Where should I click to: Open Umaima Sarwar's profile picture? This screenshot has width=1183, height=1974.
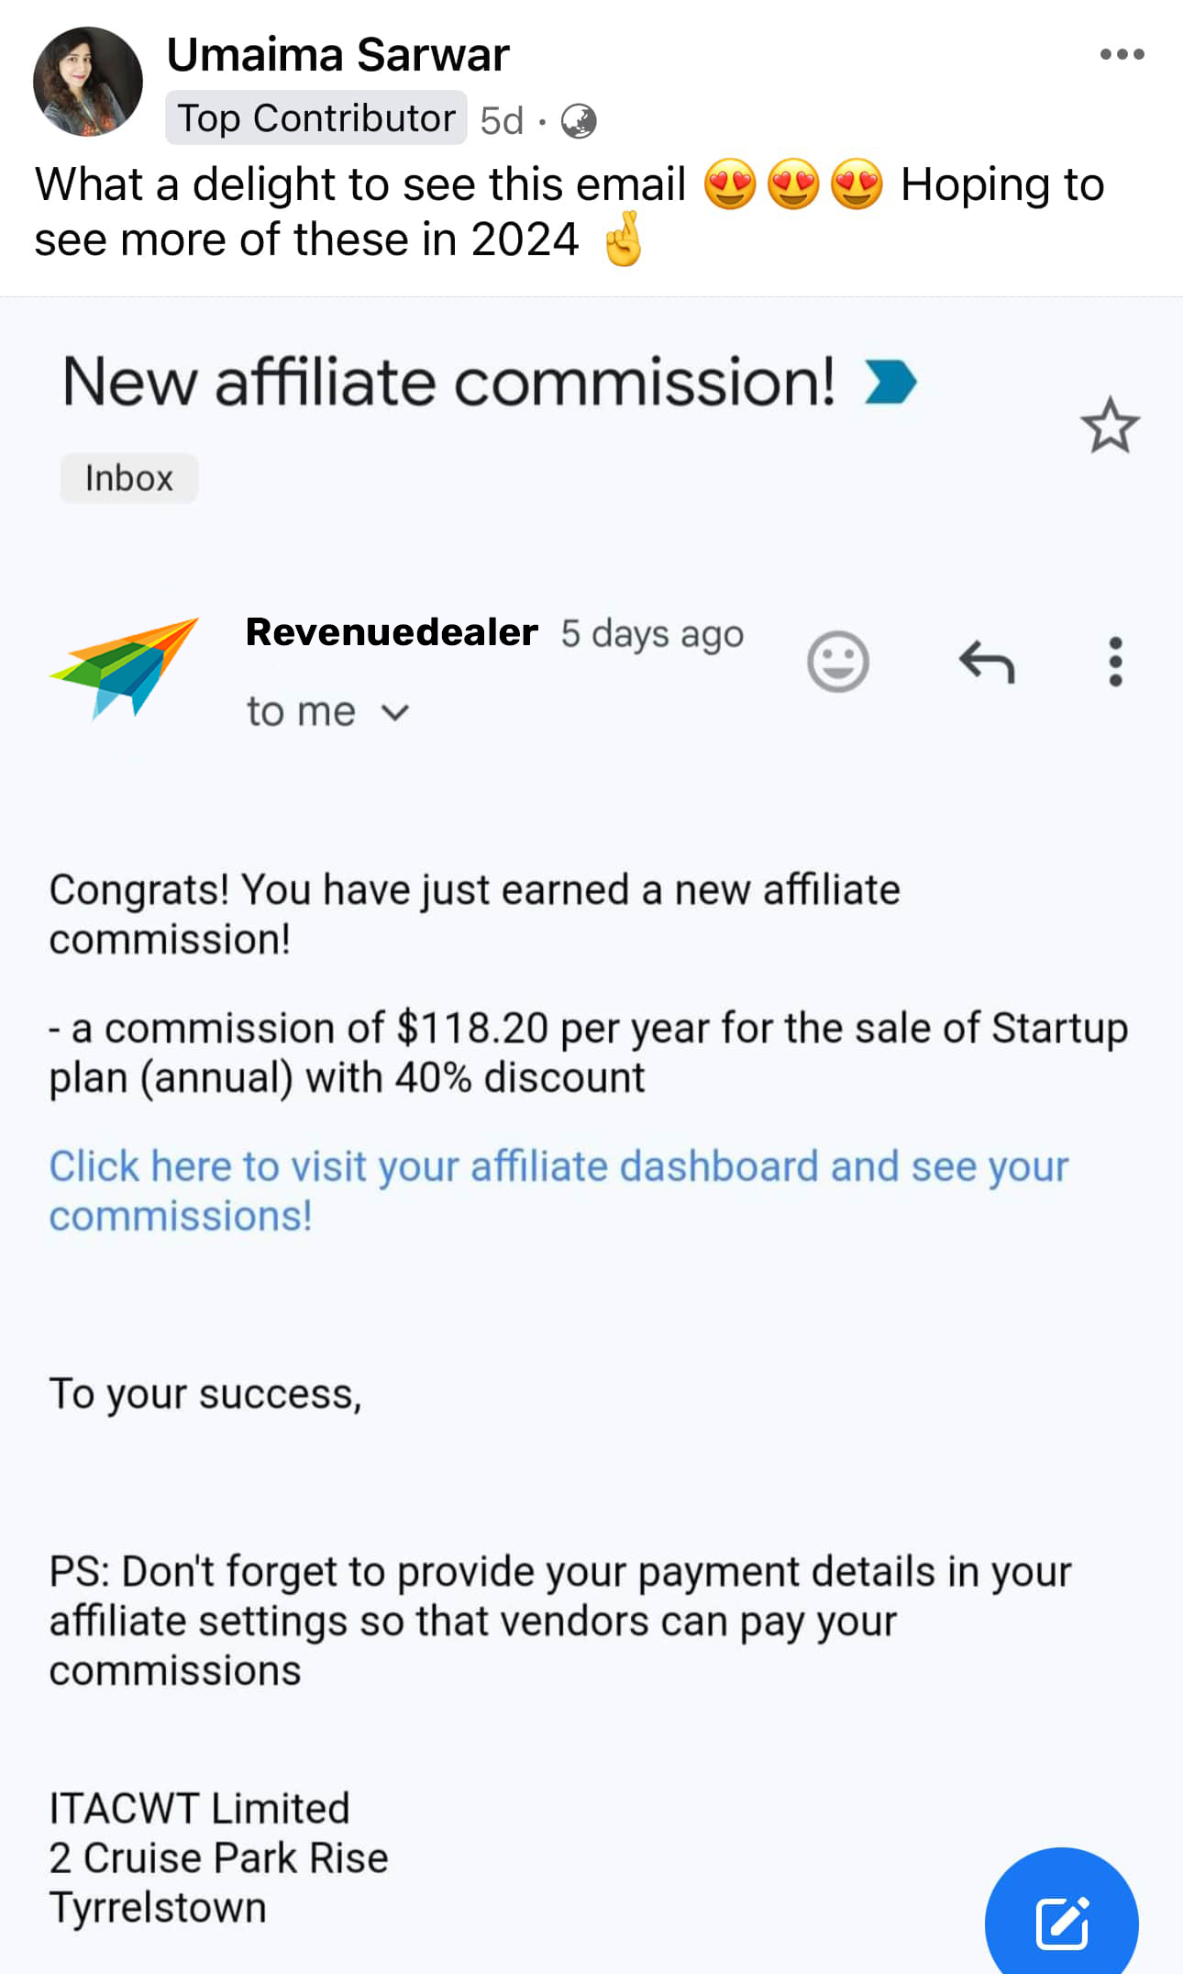(88, 82)
